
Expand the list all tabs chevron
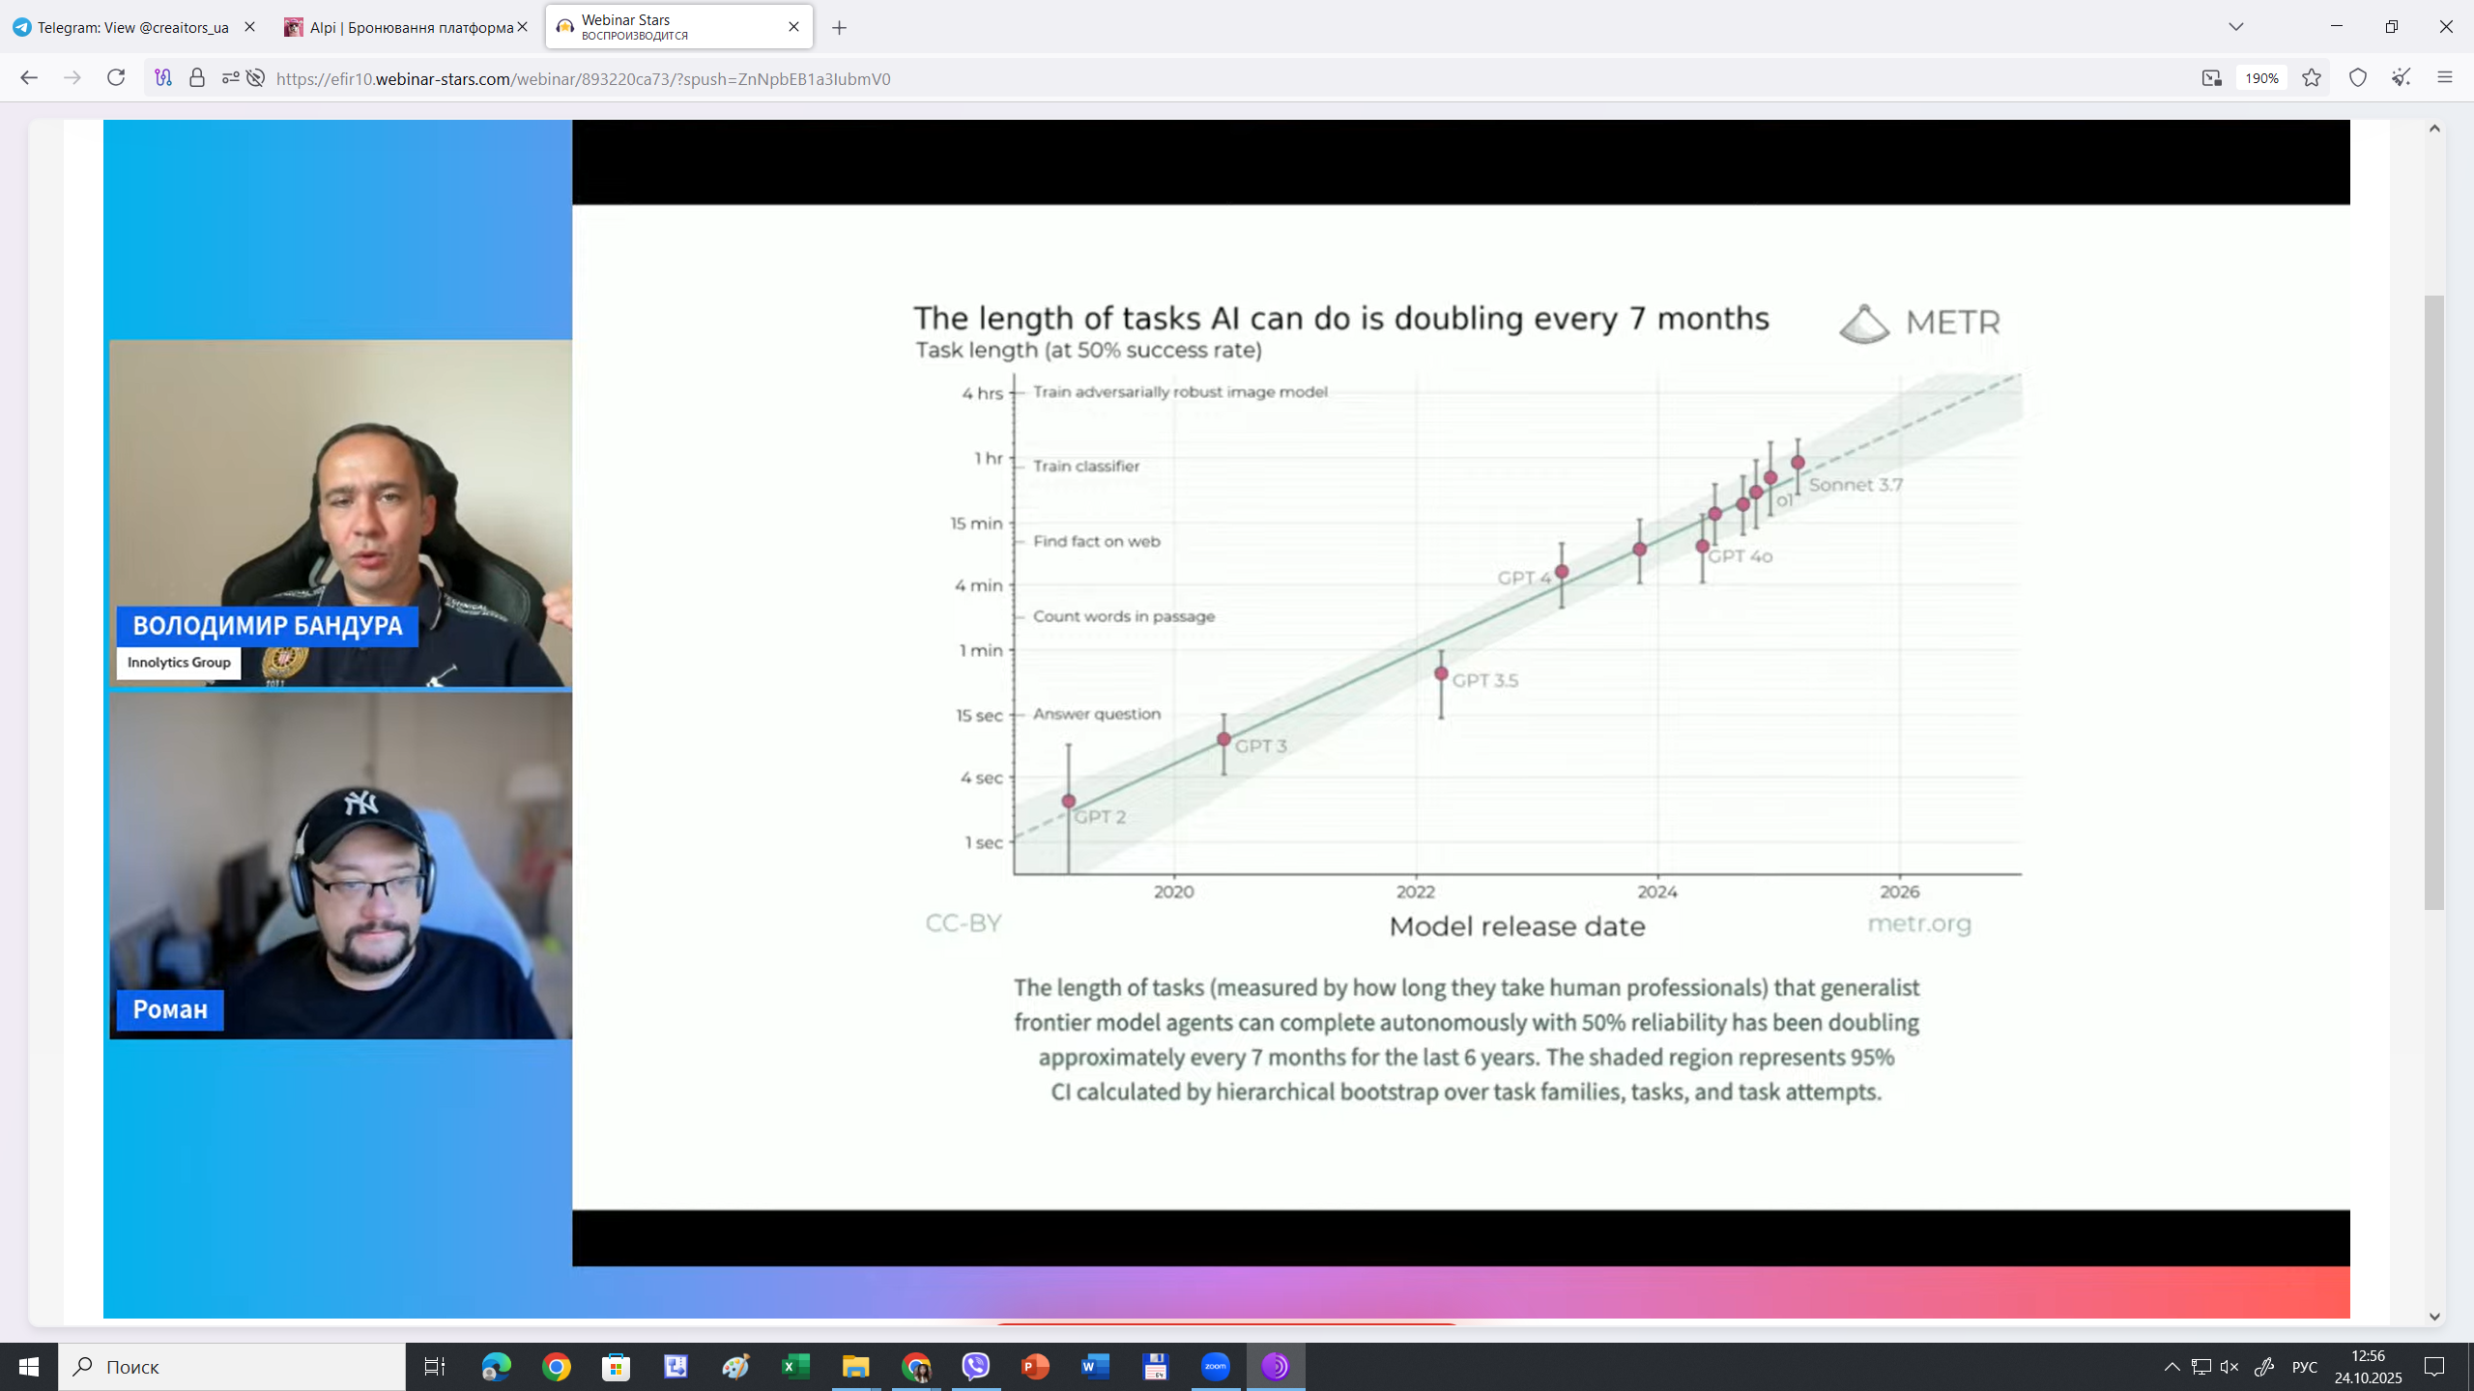[2236, 27]
